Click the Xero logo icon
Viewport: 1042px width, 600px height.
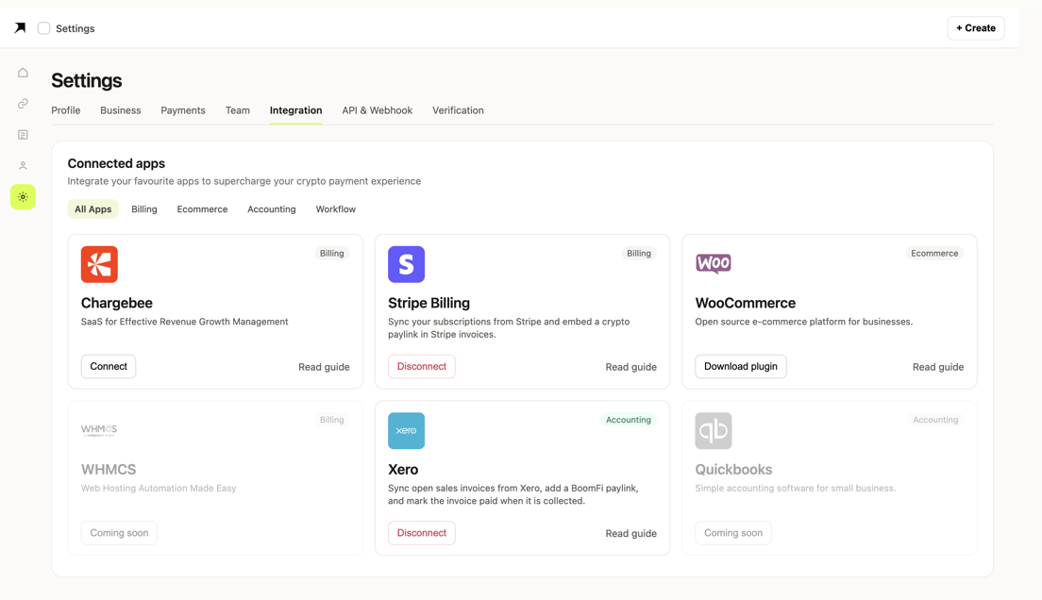tap(406, 430)
